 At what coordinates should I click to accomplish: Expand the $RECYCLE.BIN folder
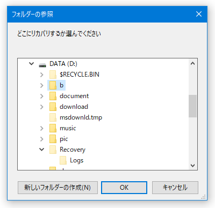click(42, 75)
